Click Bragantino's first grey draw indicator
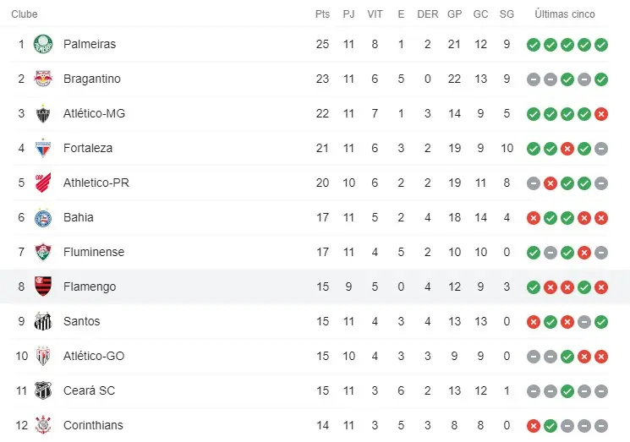This screenshot has height=442, width=630. pyautogui.click(x=533, y=79)
